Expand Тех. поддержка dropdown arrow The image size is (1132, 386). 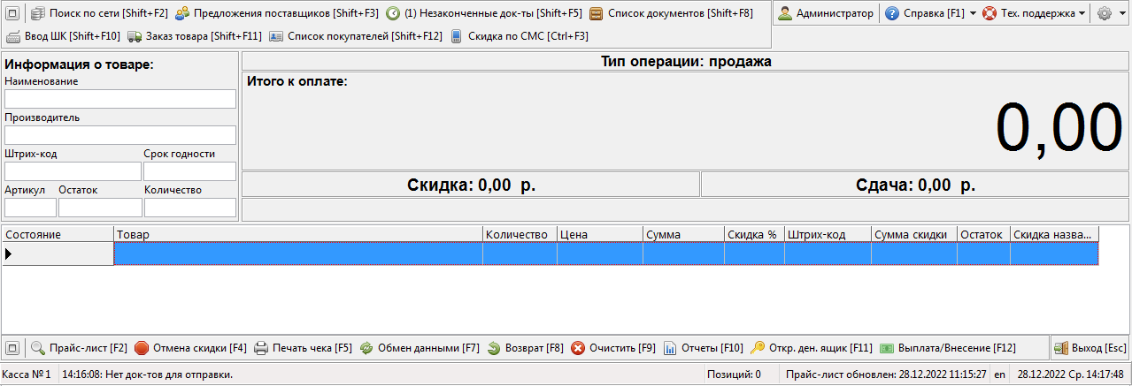(x=1082, y=14)
